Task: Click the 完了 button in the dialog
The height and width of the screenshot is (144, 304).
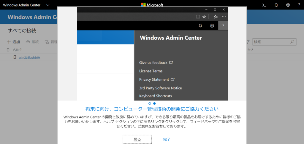Action: [167, 139]
